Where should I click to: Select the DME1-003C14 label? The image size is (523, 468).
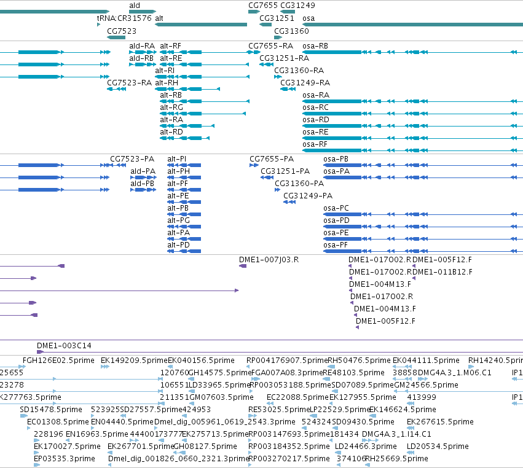pyautogui.click(x=64, y=346)
